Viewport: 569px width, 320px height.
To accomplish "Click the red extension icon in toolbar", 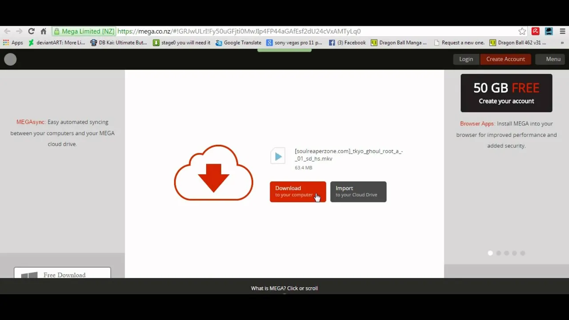I will point(536,31).
